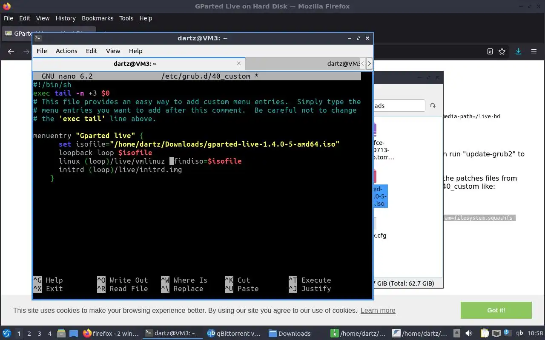
Task: Open the file manager launcher in the panel
Action: tap(61, 333)
